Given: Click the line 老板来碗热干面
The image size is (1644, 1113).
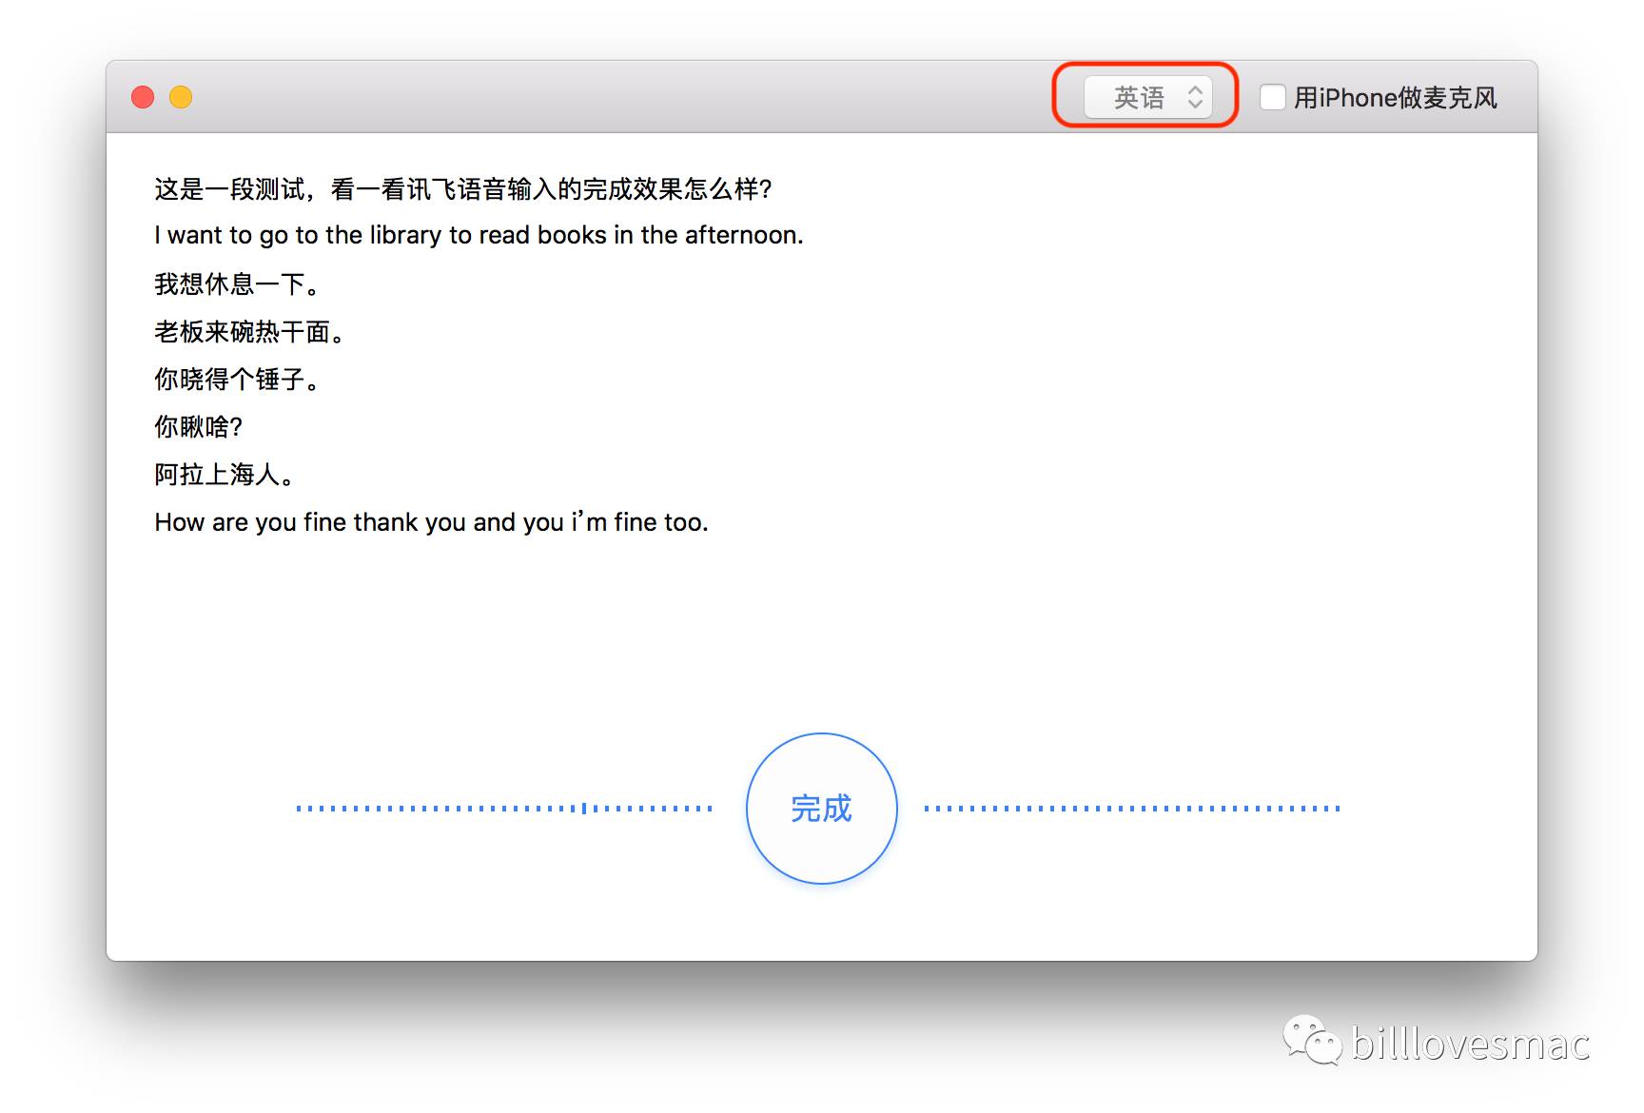Looking at the screenshot, I should [249, 332].
